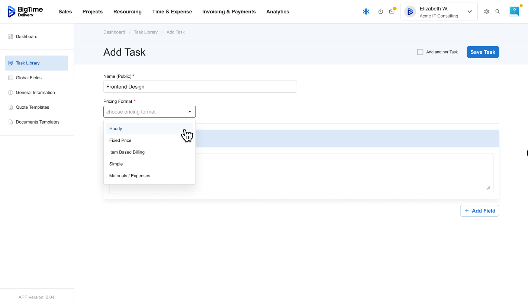
Task: Click Task Library breadcrumb link
Action: coord(146,32)
